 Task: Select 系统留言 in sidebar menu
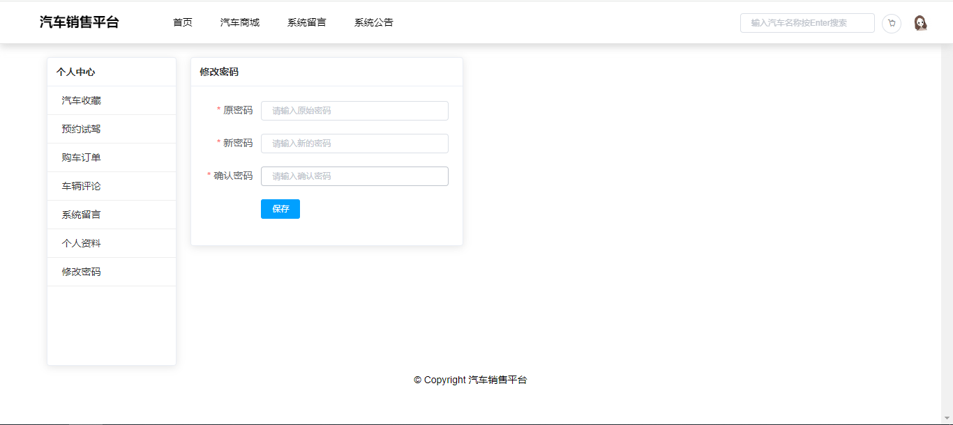coord(112,215)
